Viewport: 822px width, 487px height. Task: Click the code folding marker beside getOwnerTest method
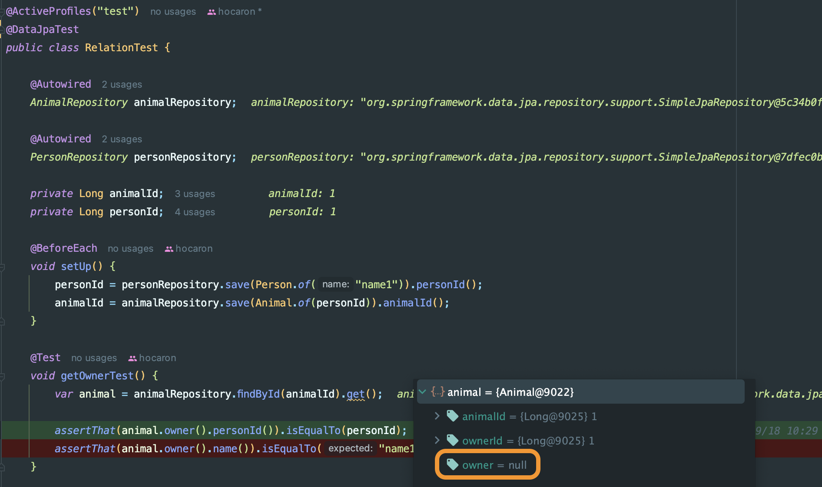pyautogui.click(x=3, y=376)
